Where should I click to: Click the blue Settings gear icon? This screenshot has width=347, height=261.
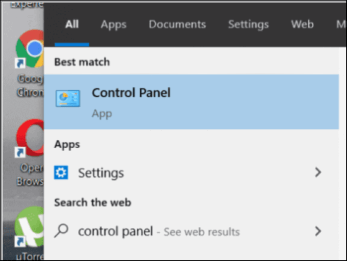[61, 173]
